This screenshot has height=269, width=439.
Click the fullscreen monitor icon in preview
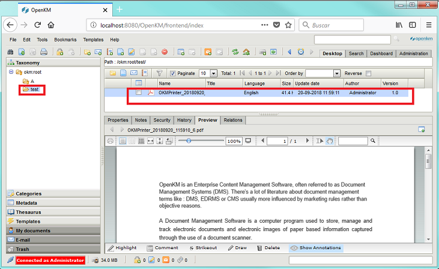248,141
